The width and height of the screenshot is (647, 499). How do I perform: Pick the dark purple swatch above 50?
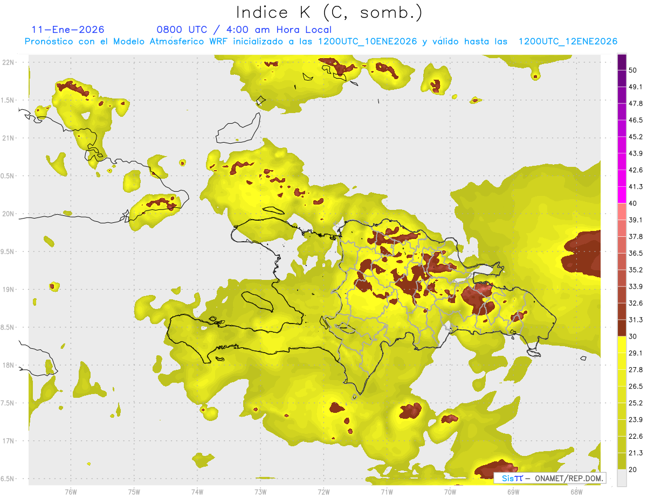[x=622, y=62]
